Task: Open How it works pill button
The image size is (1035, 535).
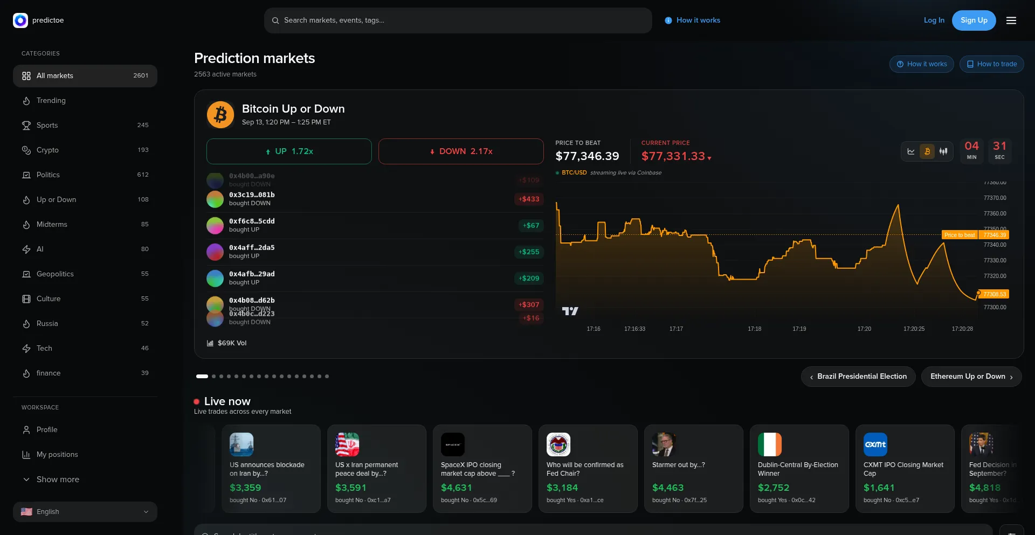Action: [921, 64]
